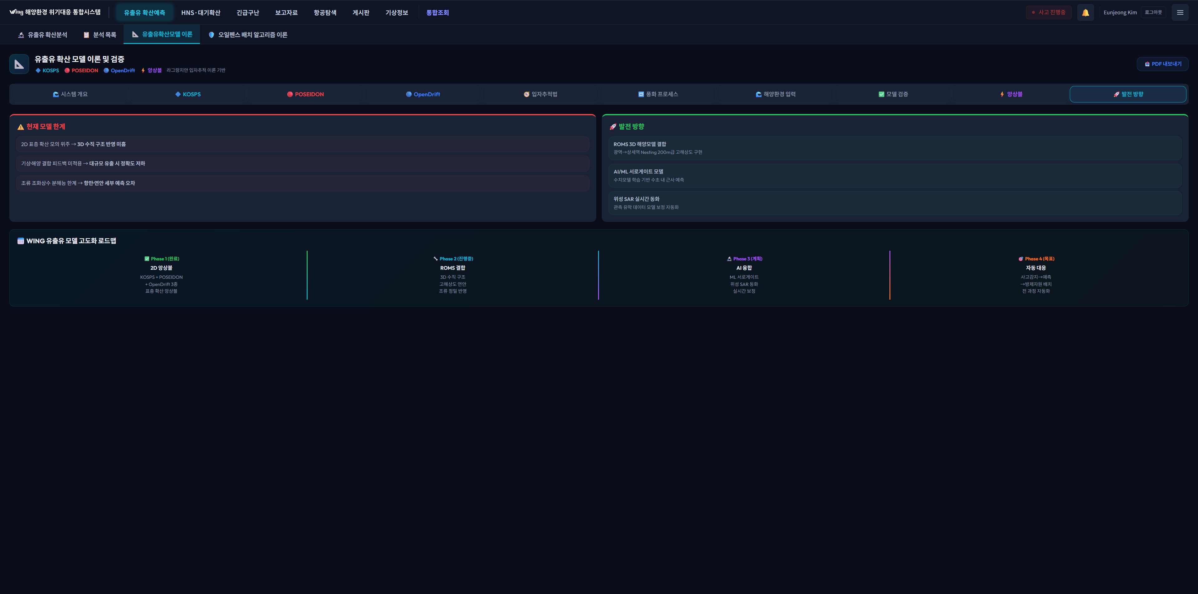Open the 모델 검증 tab
This screenshot has width=1198, height=594.
coord(893,94)
